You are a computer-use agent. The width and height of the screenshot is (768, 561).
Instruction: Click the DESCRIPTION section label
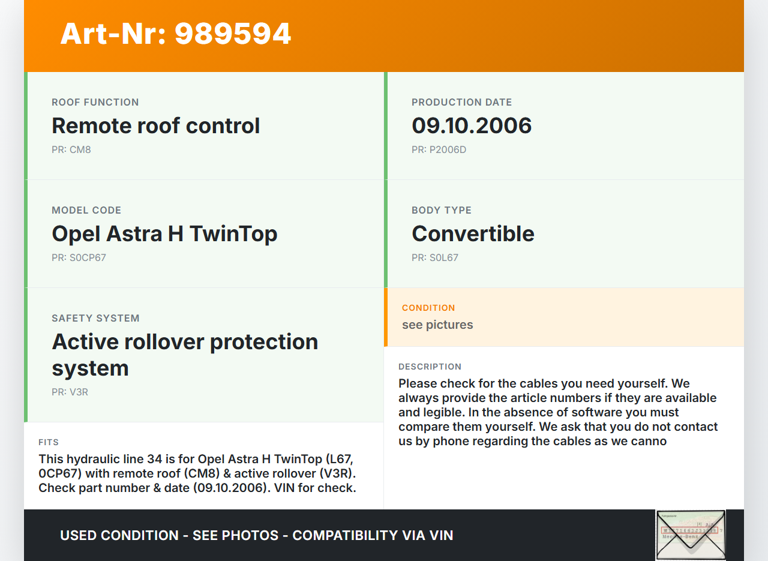(430, 367)
